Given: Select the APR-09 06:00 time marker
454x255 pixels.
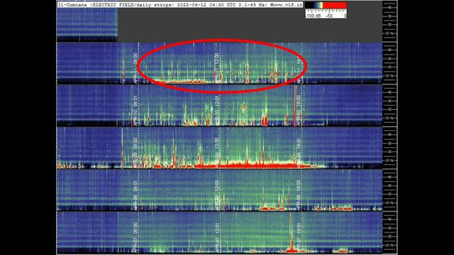Looking at the screenshot, I should coord(135,153).
